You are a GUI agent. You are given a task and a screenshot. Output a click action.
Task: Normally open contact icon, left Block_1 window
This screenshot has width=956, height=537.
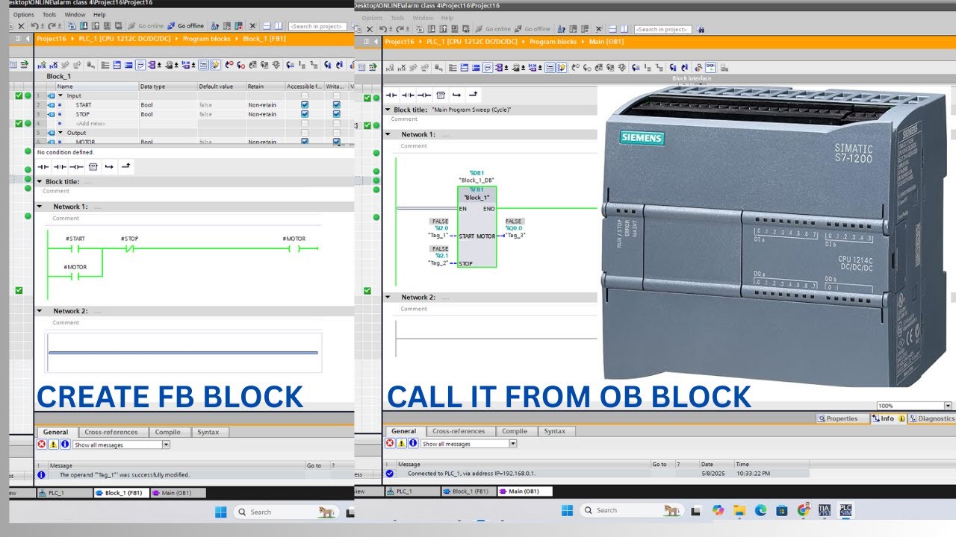(43, 167)
